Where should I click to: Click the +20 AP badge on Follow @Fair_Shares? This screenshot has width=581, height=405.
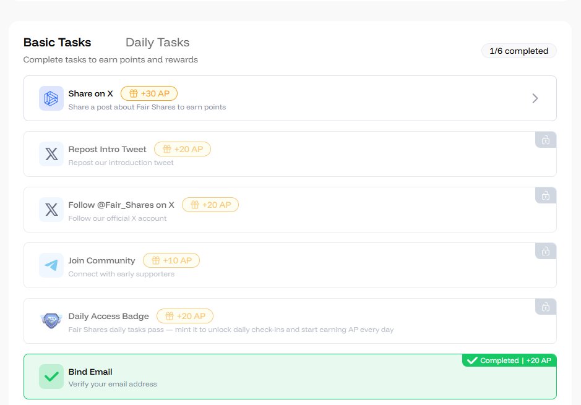[210, 205]
